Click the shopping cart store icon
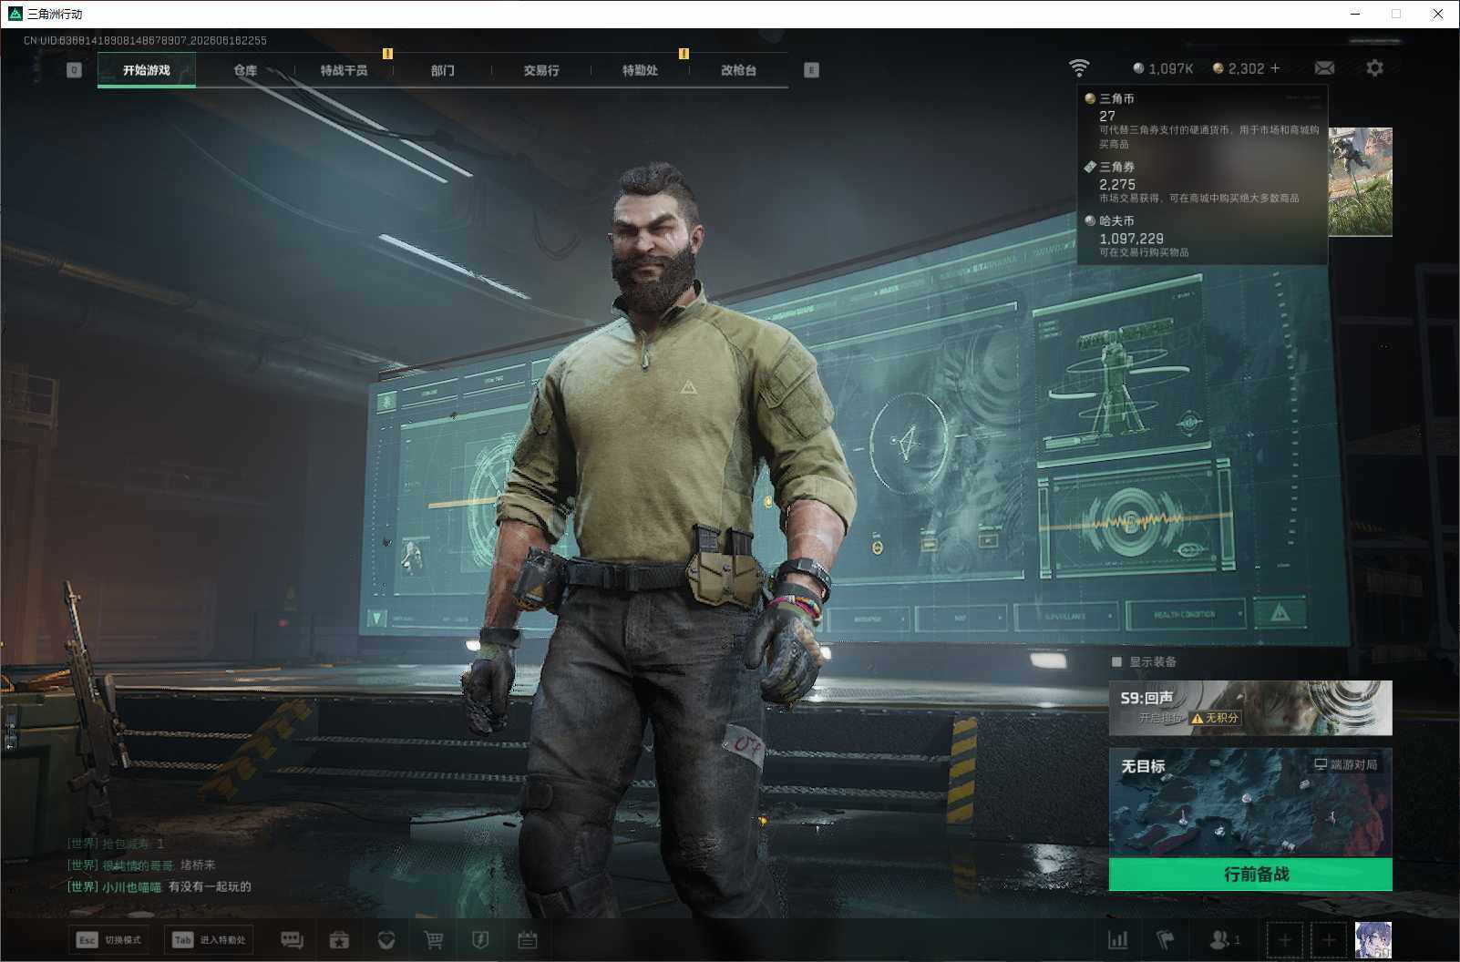This screenshot has width=1460, height=962. pos(434,939)
